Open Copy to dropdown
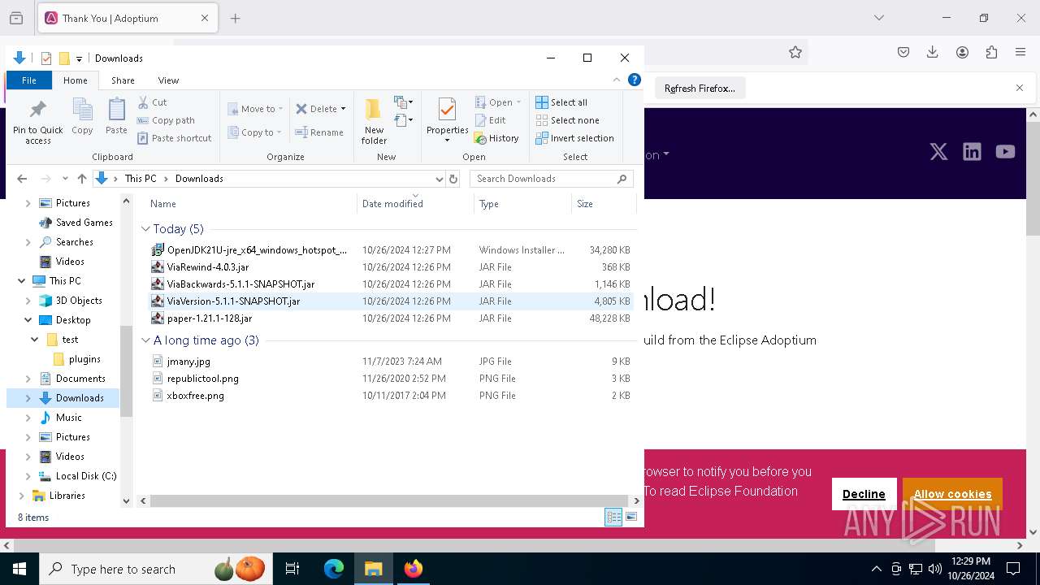1040x585 pixels. pyautogui.click(x=254, y=132)
